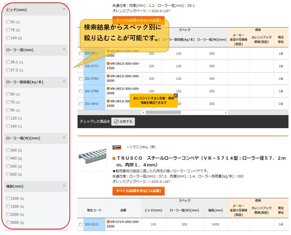Check the 400 roller width checkbox
The height and width of the screenshot is (235, 291).
tap(8, 158)
